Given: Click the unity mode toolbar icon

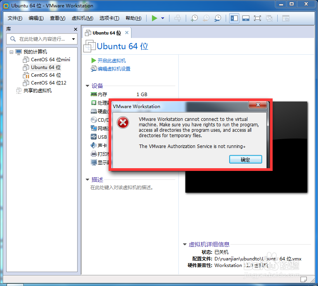Looking at the screenshot, I should [269, 18].
